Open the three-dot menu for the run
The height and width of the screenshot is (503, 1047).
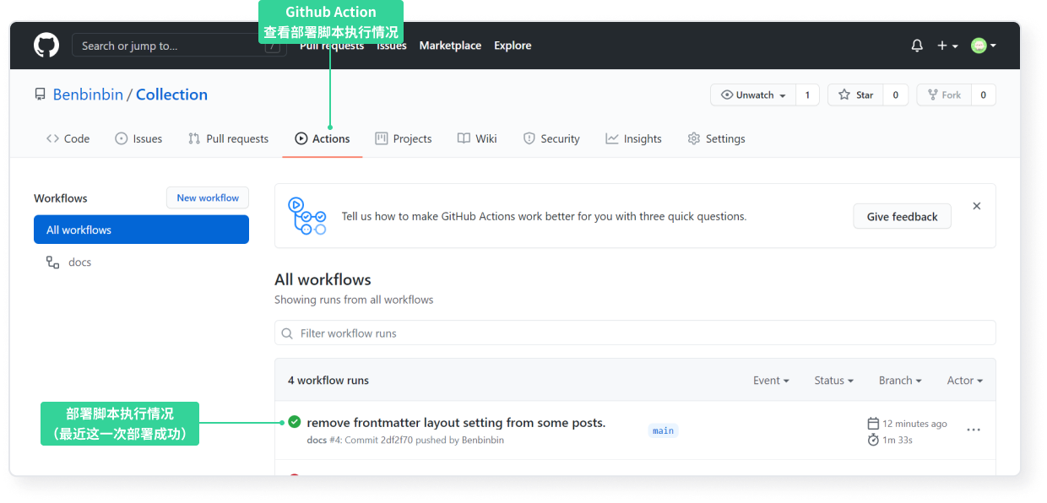click(974, 430)
